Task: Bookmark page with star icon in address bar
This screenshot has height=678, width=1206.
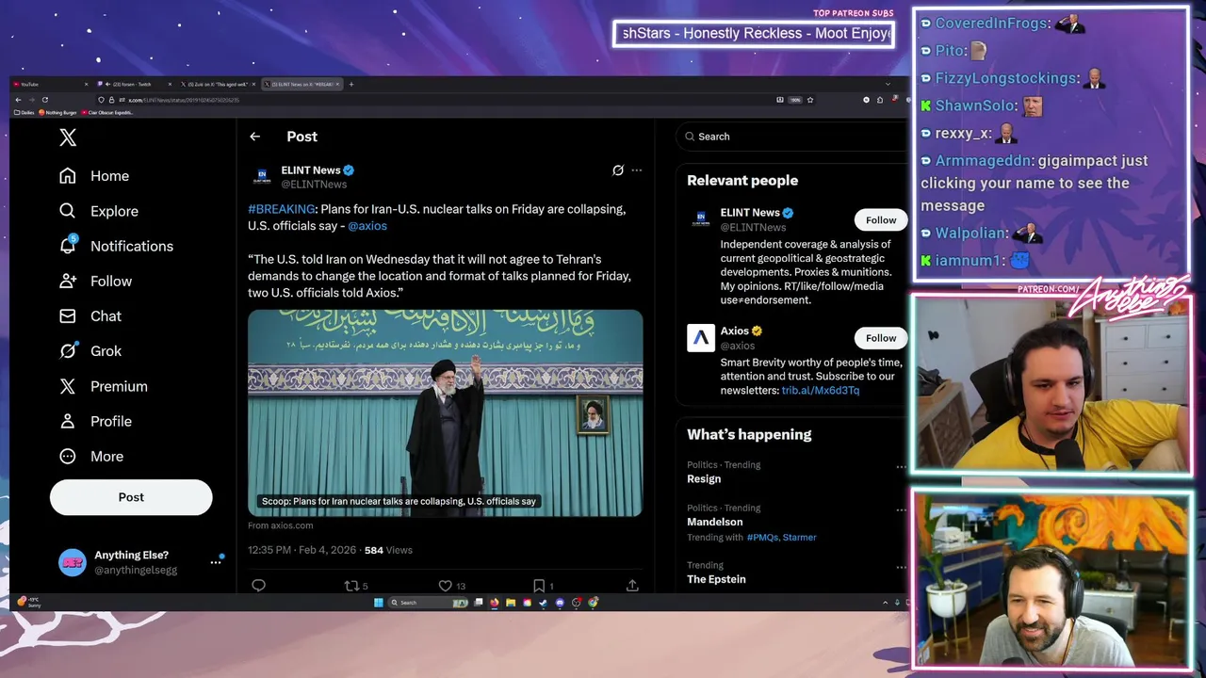Action: (x=809, y=100)
